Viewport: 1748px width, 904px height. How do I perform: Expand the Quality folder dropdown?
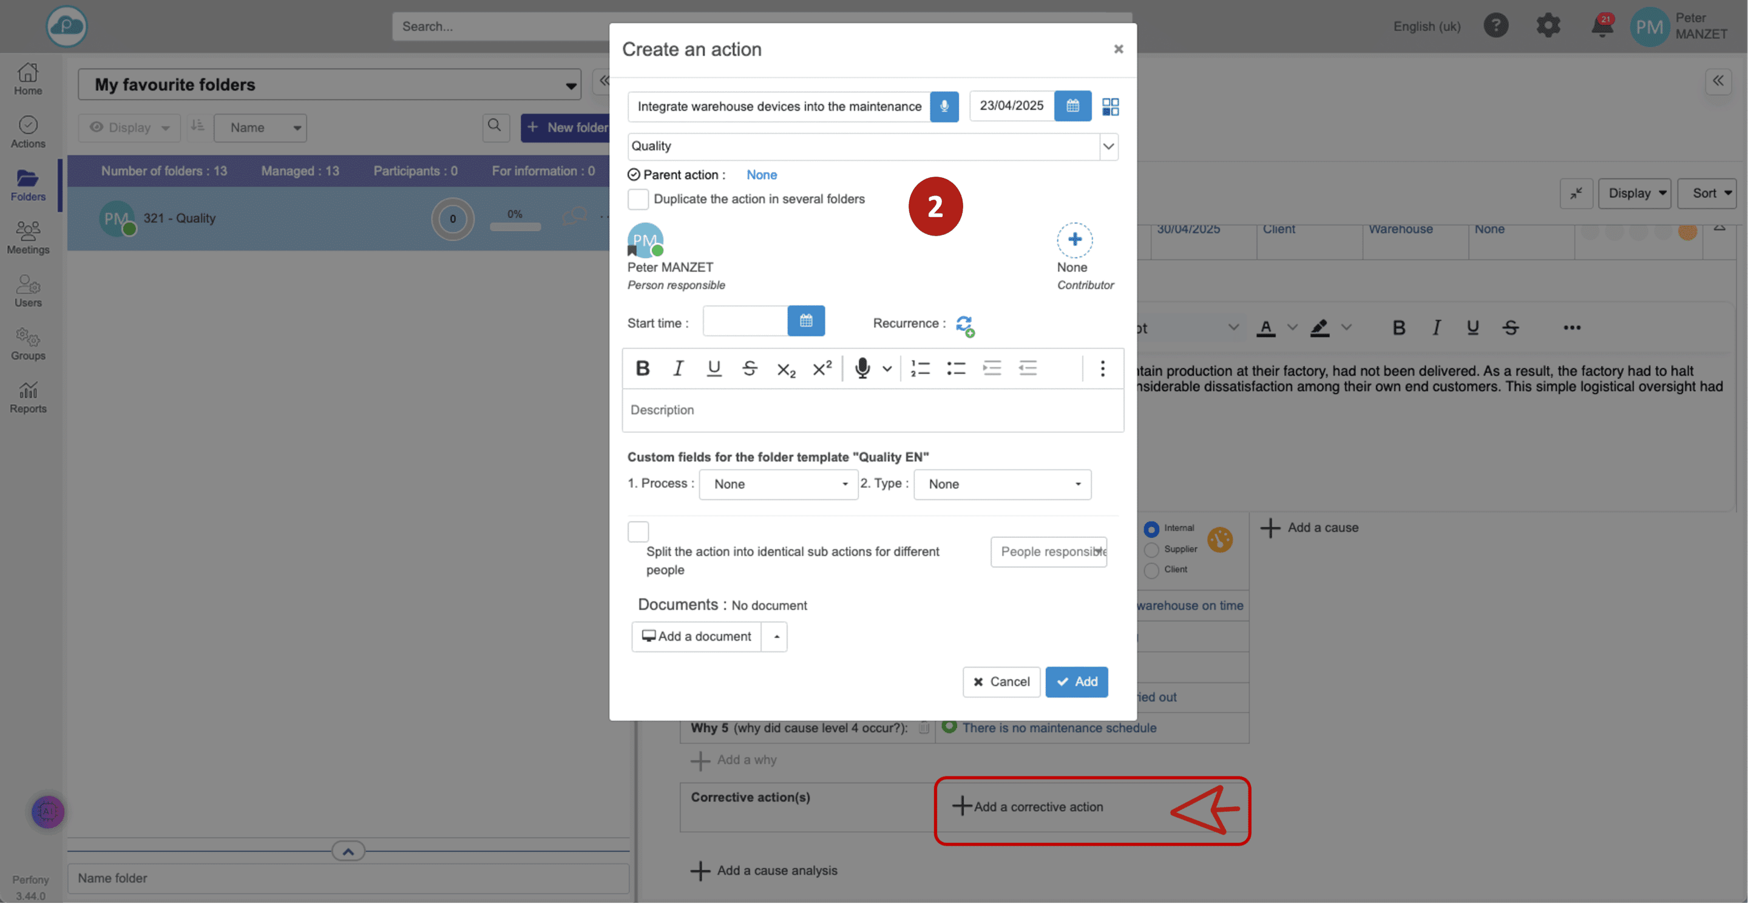coord(1108,146)
